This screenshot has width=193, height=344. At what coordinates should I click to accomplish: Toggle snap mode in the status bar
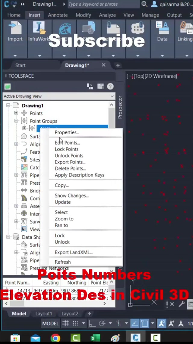(x=75, y=323)
